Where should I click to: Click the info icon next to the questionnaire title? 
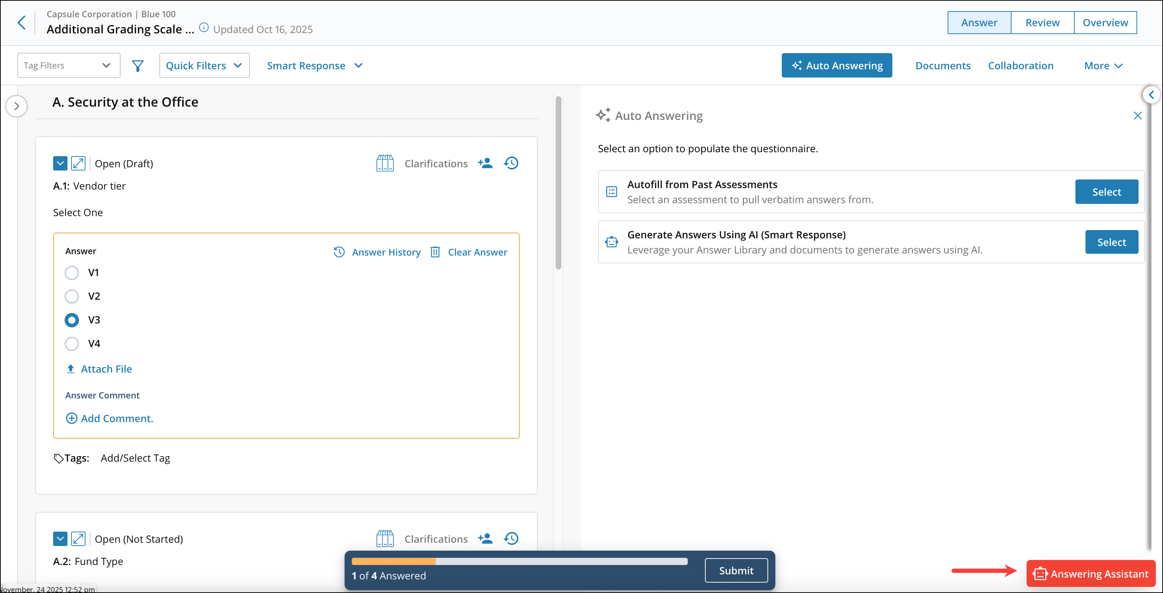[x=203, y=27]
